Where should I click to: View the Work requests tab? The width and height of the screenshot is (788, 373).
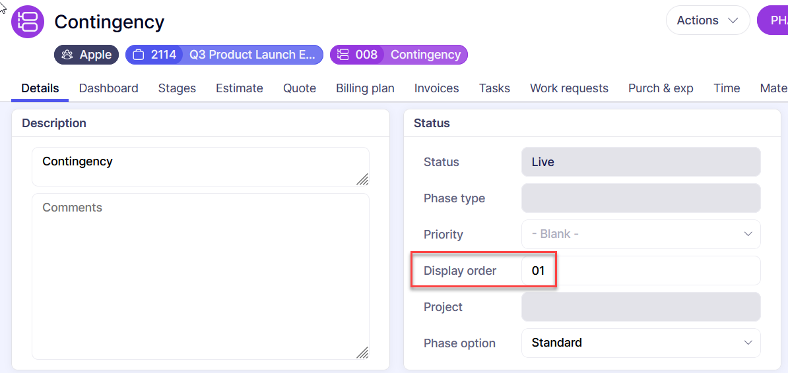click(569, 88)
